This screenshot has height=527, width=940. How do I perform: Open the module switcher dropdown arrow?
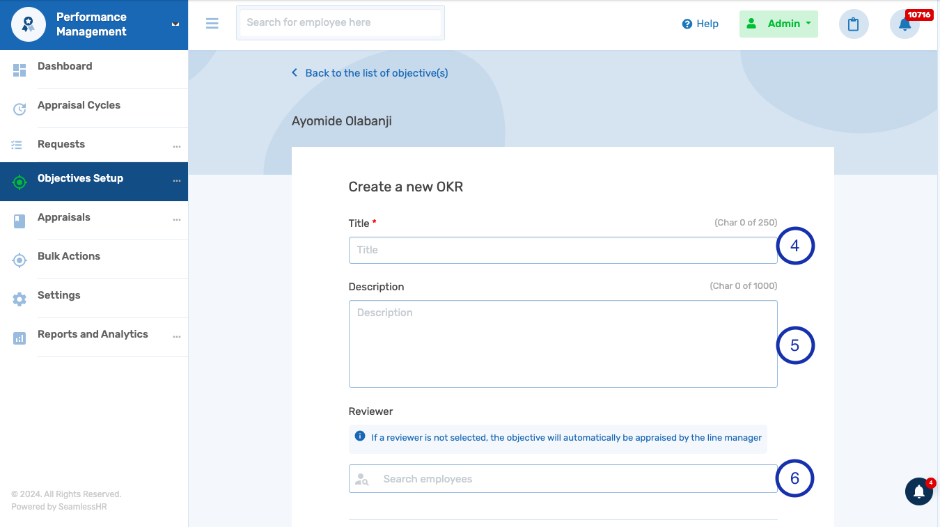pos(175,24)
